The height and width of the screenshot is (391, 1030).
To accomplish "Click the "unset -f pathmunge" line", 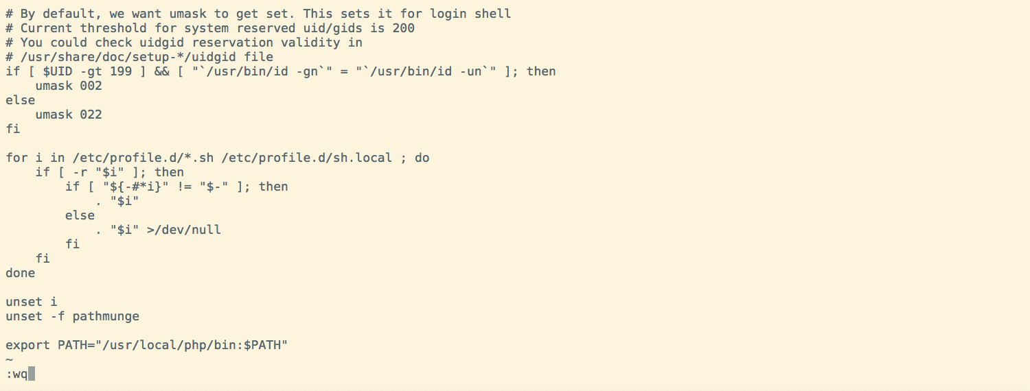I will pos(72,316).
